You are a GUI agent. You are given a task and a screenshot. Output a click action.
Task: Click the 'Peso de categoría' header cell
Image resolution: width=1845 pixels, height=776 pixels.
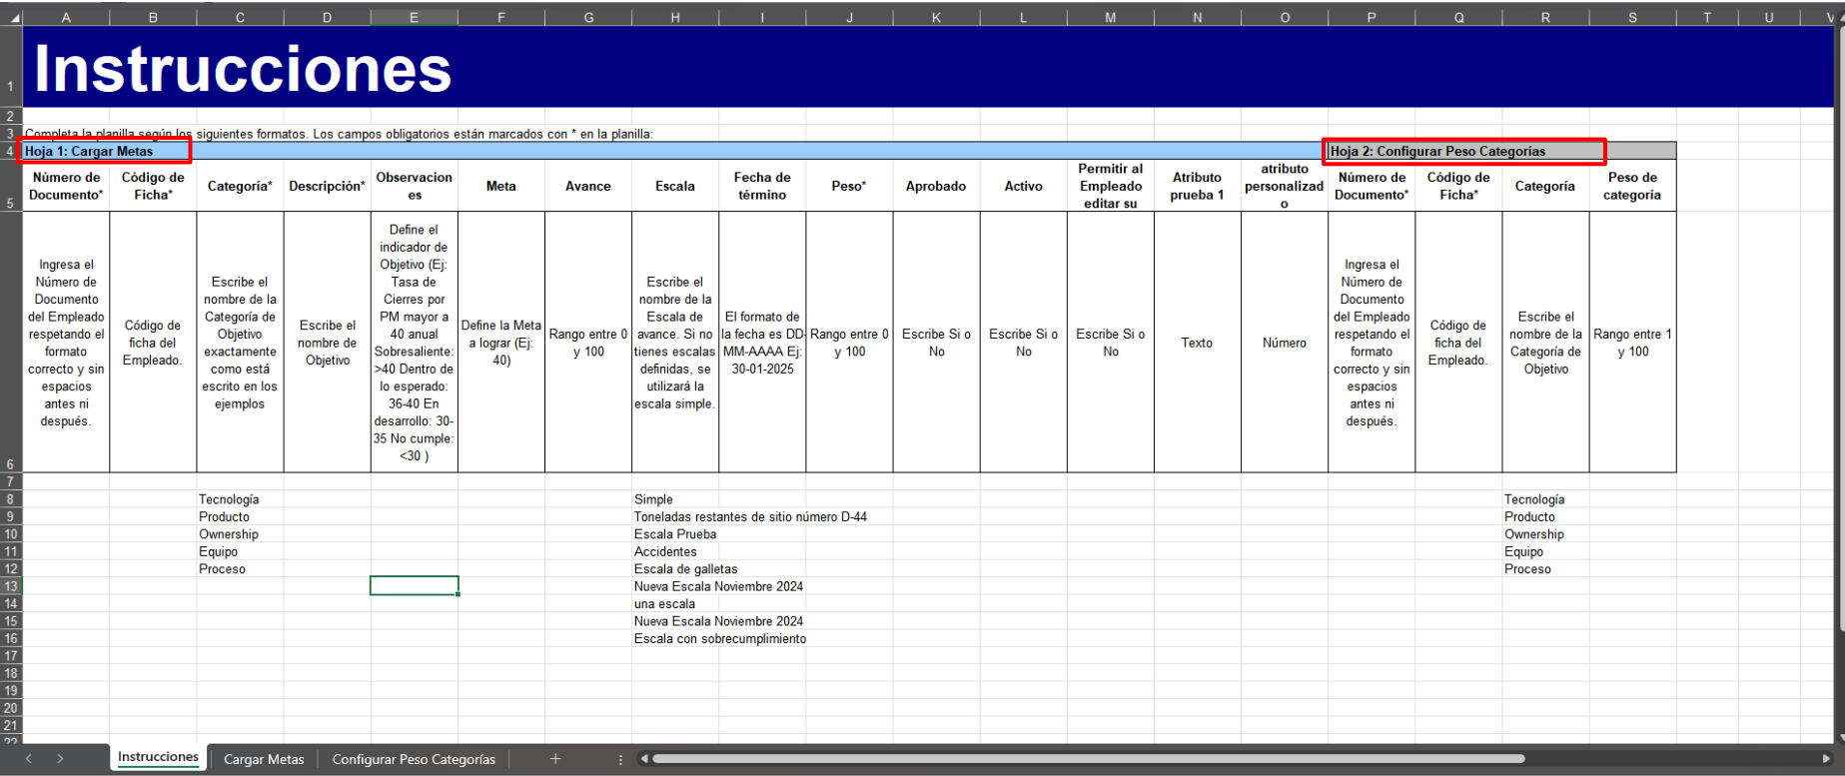pos(1632,186)
